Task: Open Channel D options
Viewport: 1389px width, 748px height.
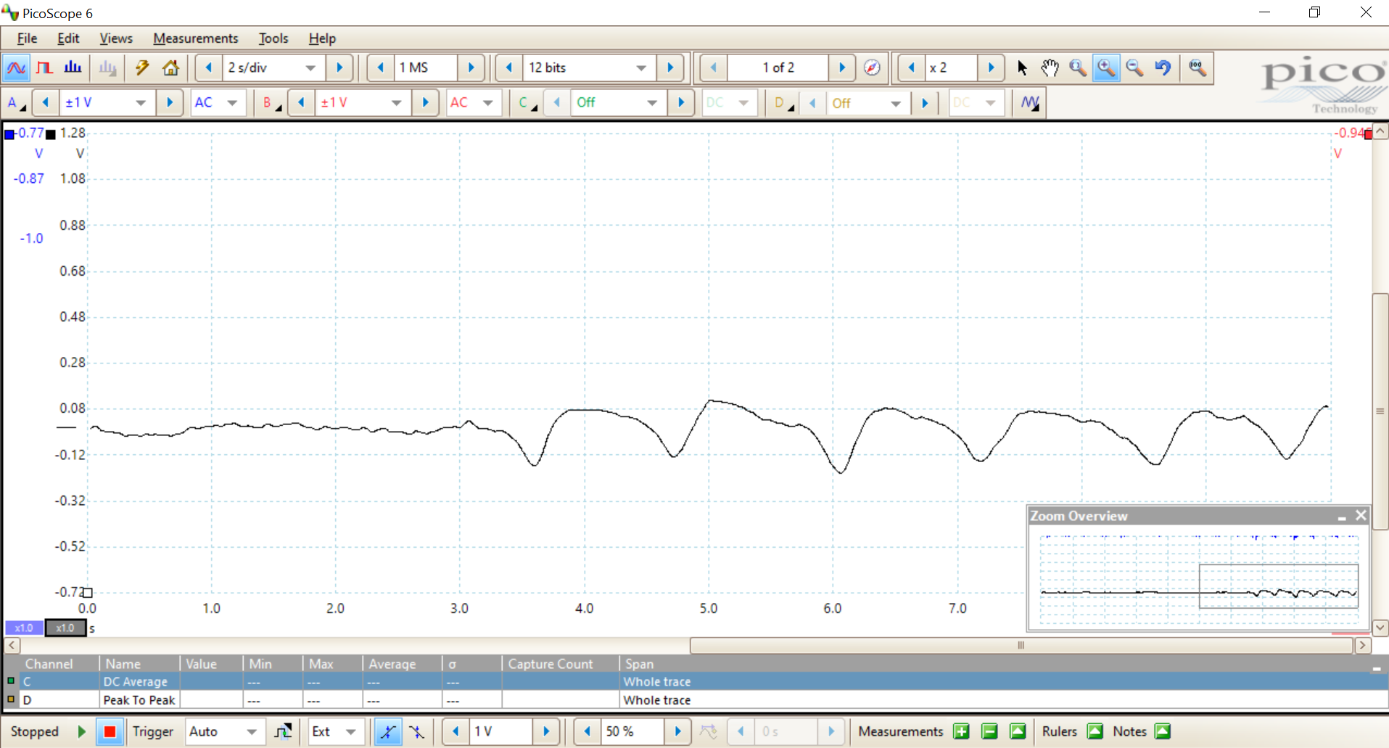Action: tap(783, 103)
